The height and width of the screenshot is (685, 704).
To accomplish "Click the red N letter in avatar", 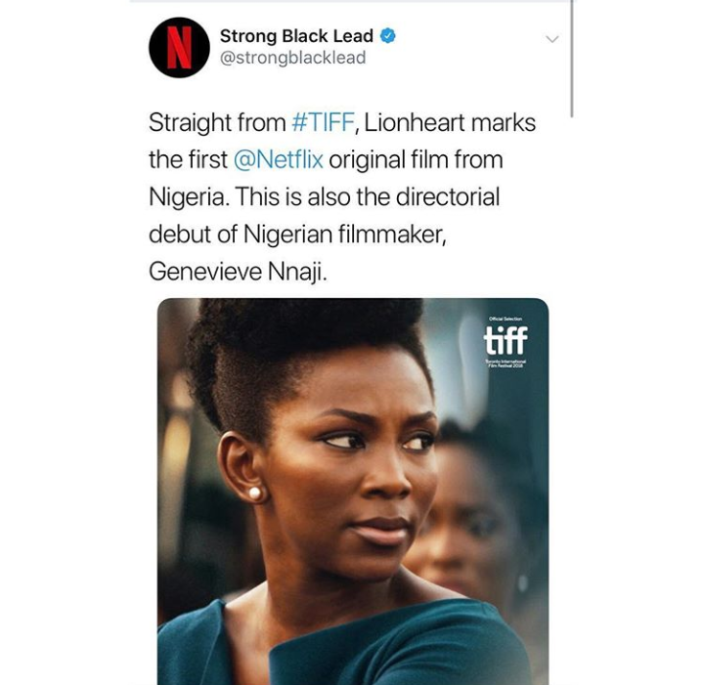I will pos(179,48).
